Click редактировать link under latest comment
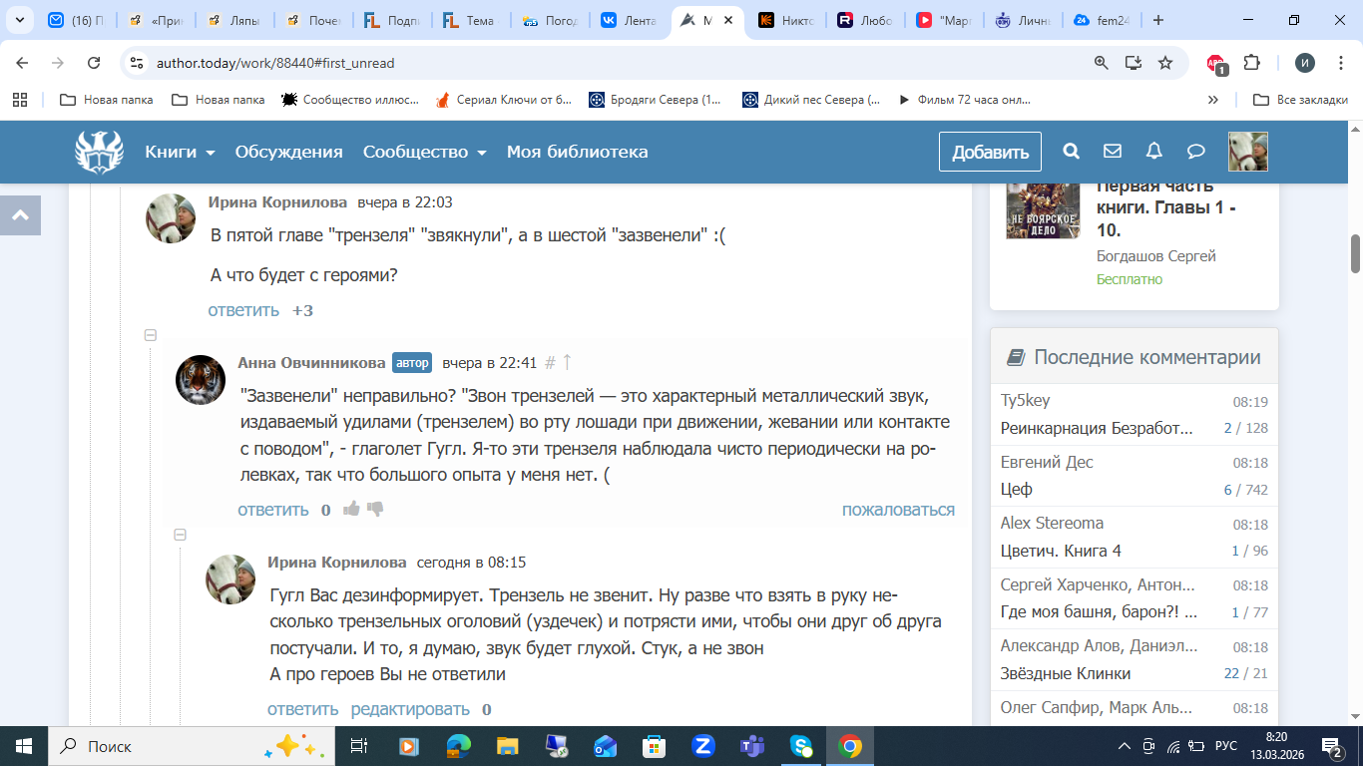 pyautogui.click(x=409, y=709)
